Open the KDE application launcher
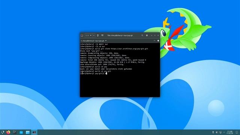The height and width of the screenshot is (135, 240). coord(3,132)
